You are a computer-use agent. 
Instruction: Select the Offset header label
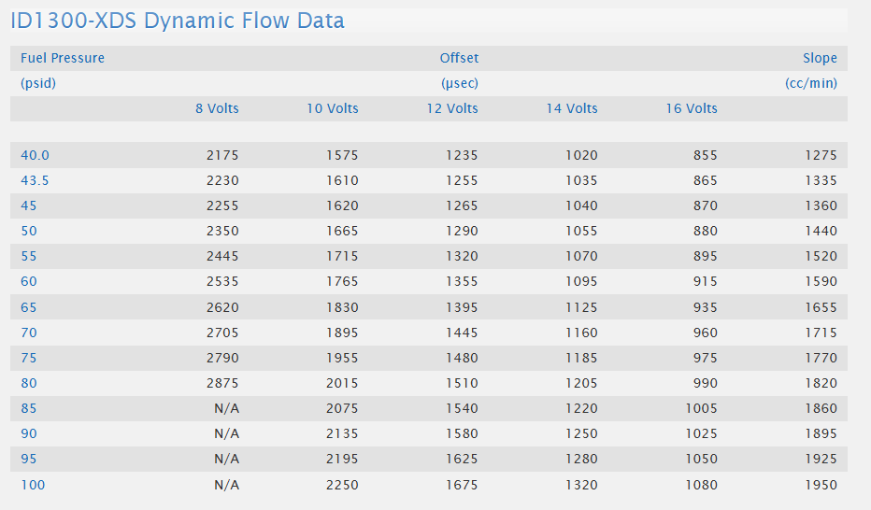[459, 58]
